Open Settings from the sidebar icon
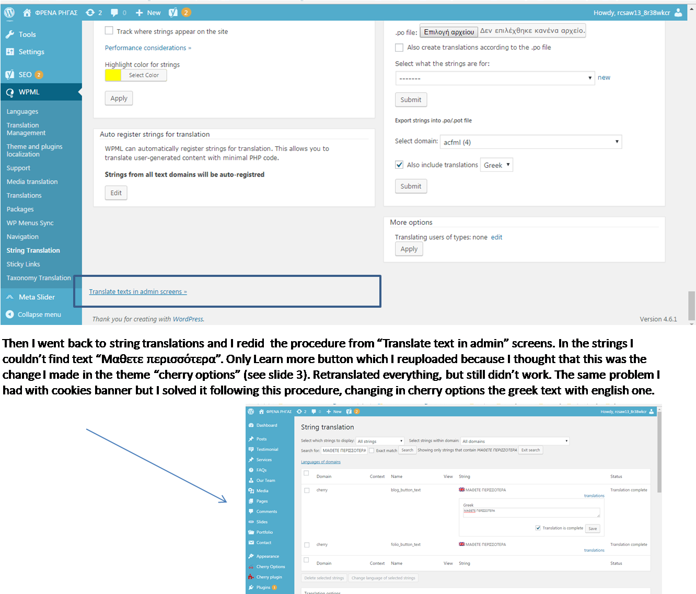Image resolution: width=696 pixels, height=594 pixels. point(10,52)
